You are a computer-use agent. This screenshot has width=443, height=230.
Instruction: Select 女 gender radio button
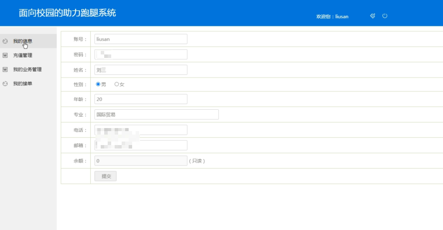[116, 84]
